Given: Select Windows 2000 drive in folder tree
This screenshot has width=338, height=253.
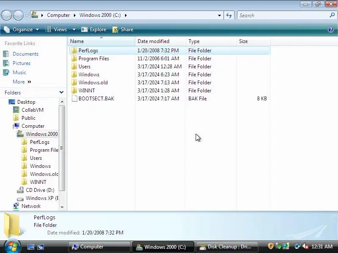Looking at the screenshot, I should [41, 134].
